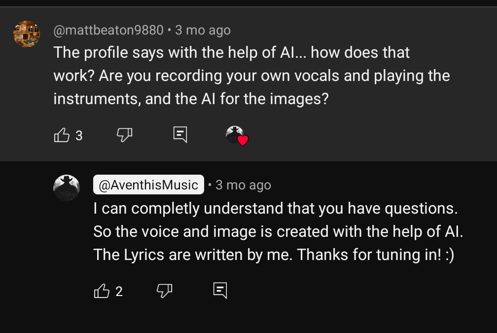This screenshot has height=333, width=497.
Task: Click the reply speech-bubble icon under AventhisMusic's reply
Action: pos(221,291)
